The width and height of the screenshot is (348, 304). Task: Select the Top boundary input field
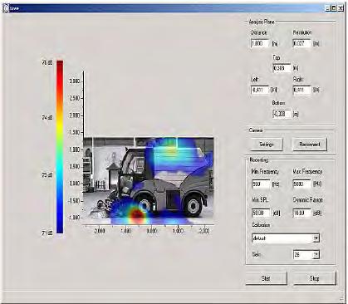(282, 68)
